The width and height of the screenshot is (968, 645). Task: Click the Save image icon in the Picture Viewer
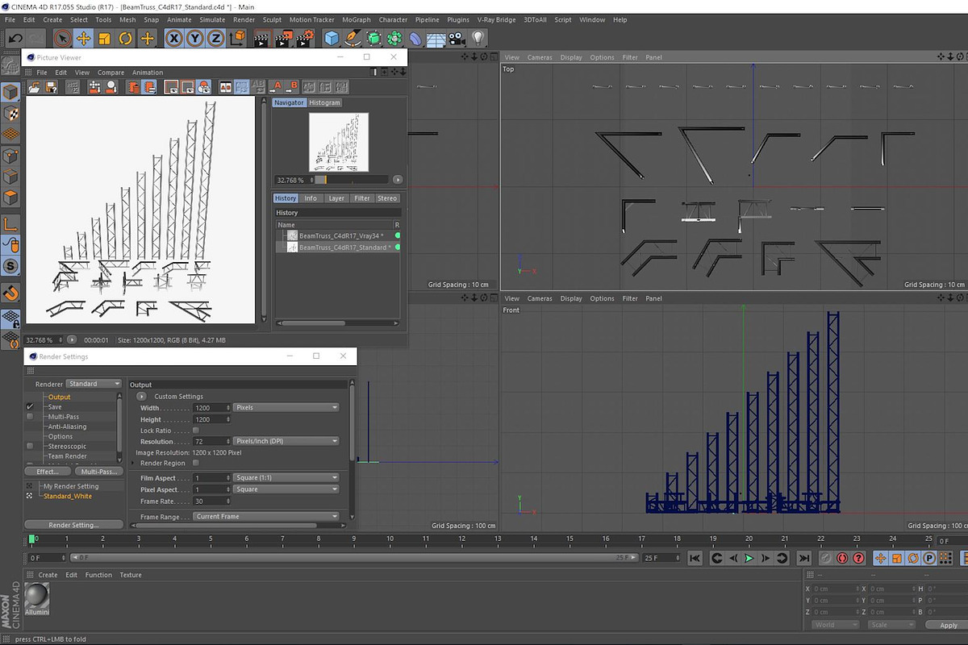[51, 87]
